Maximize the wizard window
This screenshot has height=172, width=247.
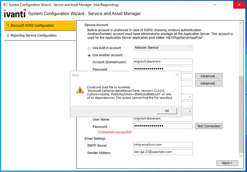226,4
